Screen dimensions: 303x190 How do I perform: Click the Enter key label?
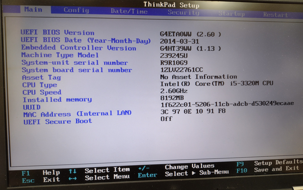coord(147,175)
